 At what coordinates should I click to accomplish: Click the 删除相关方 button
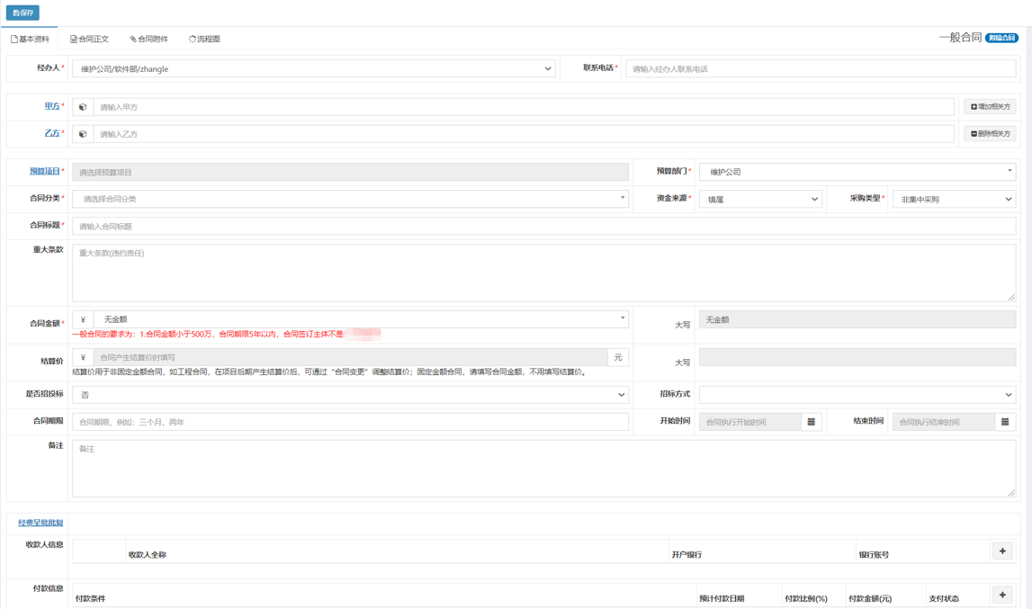(990, 134)
